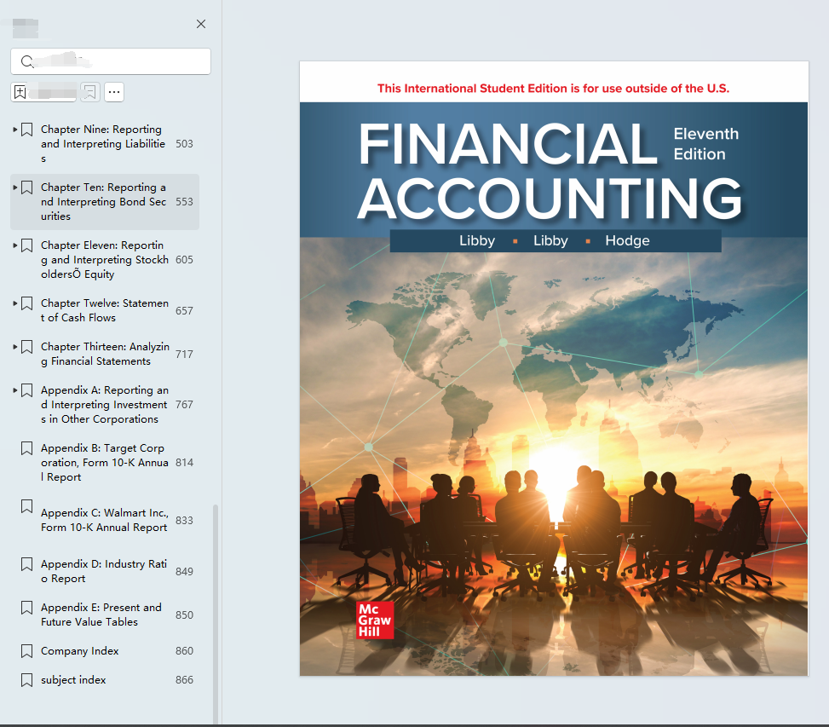
Task: Click page number 717
Action: point(184,354)
